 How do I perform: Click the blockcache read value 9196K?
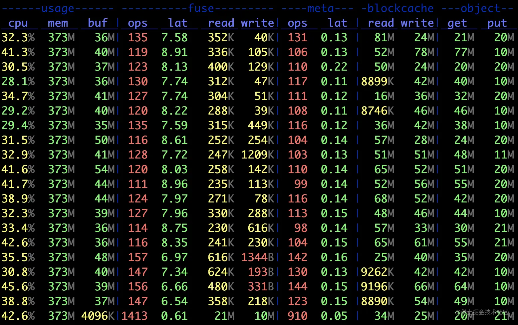[378, 287]
